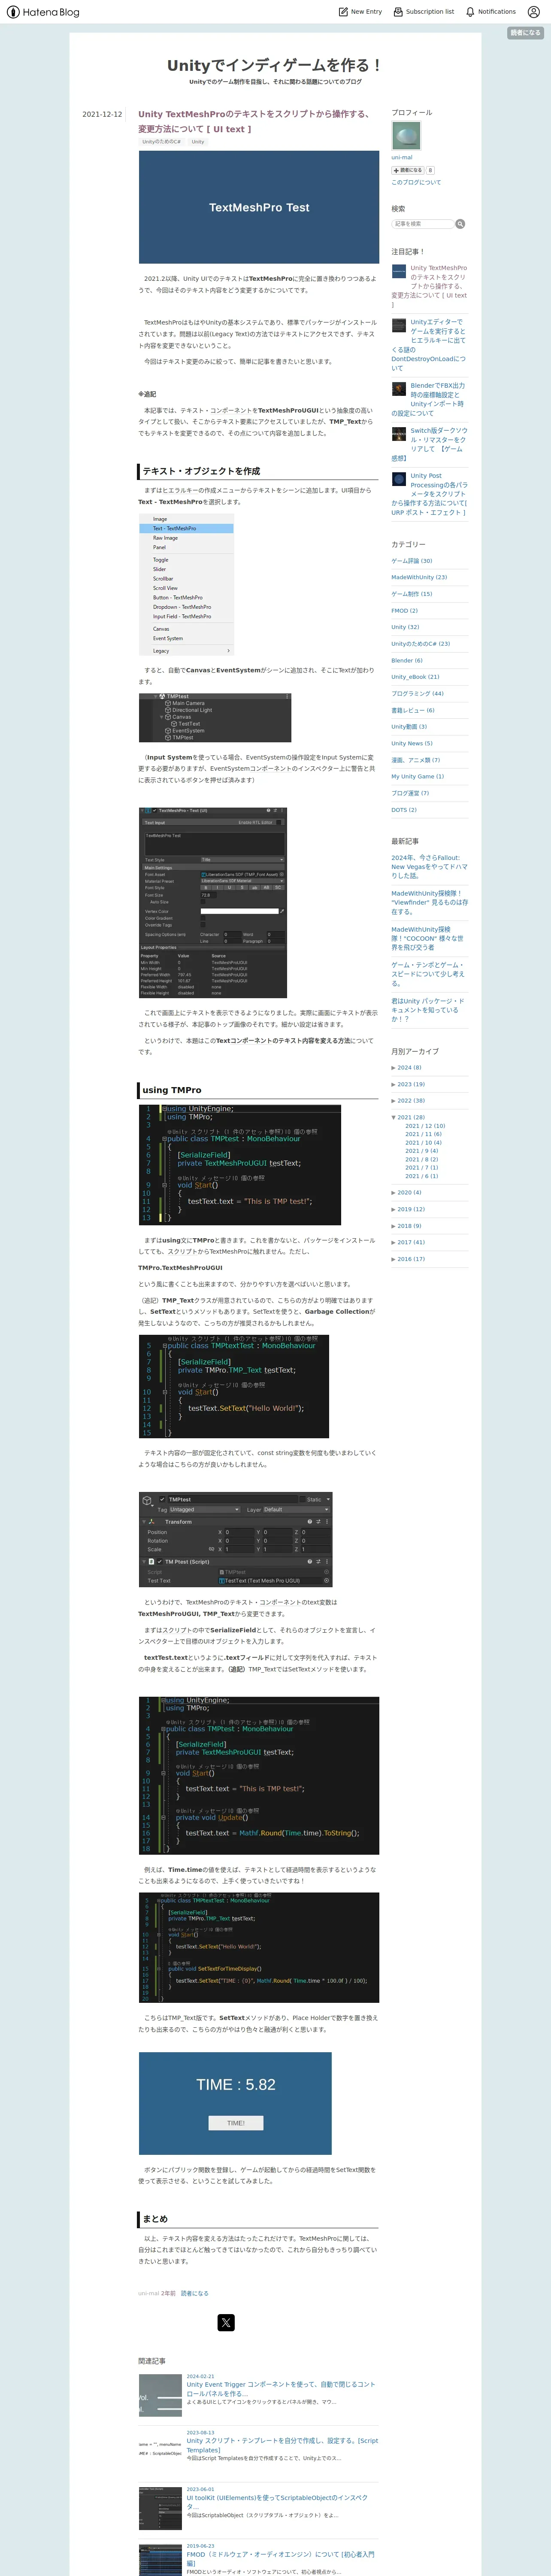The width and height of the screenshot is (551, 2576).
Task: Open recent article about Viewfinder
Action: pos(429,903)
